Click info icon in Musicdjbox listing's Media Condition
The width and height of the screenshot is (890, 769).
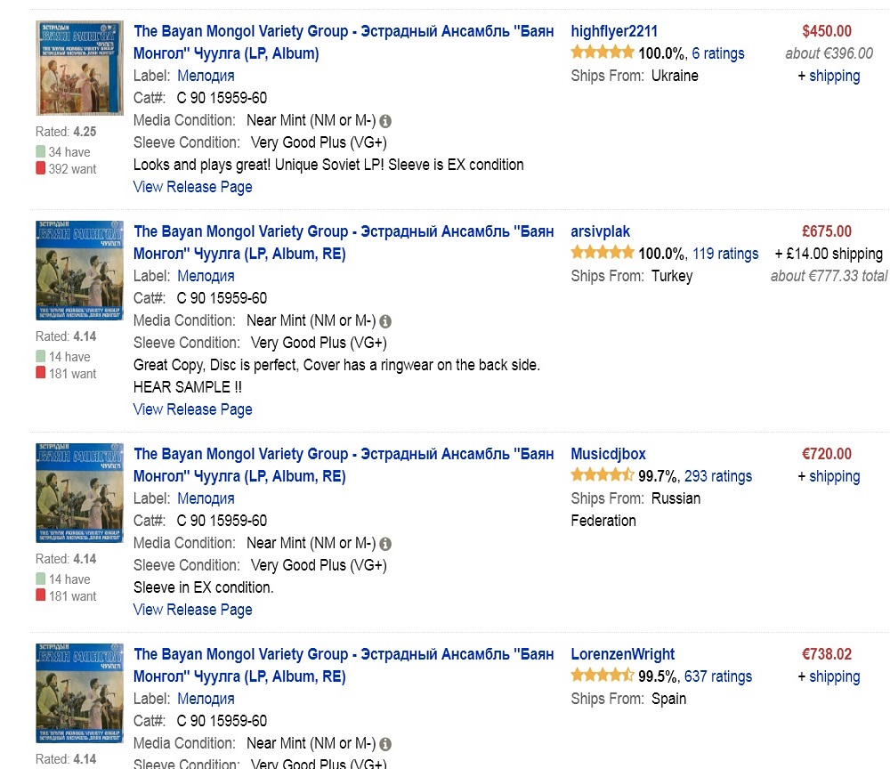pyautogui.click(x=385, y=544)
